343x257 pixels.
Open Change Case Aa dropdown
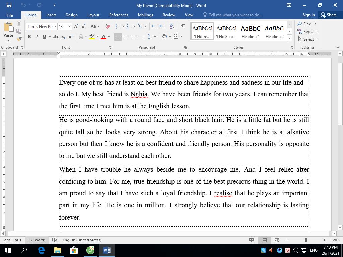coord(95,26)
